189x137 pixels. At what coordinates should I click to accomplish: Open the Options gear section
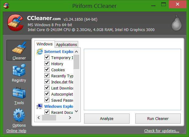pos(19,118)
